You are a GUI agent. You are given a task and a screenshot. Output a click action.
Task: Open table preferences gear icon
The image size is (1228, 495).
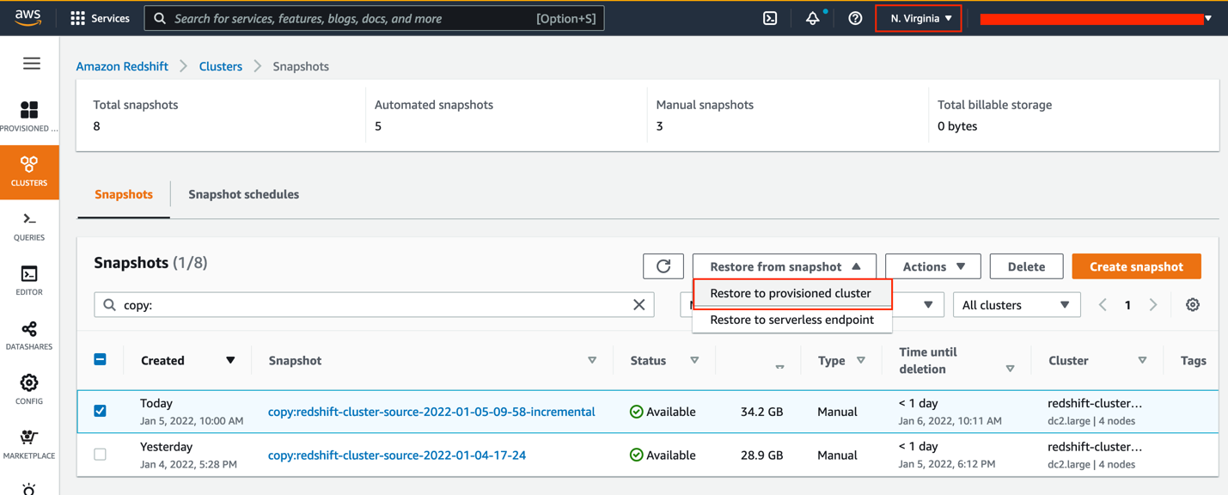pyautogui.click(x=1192, y=305)
